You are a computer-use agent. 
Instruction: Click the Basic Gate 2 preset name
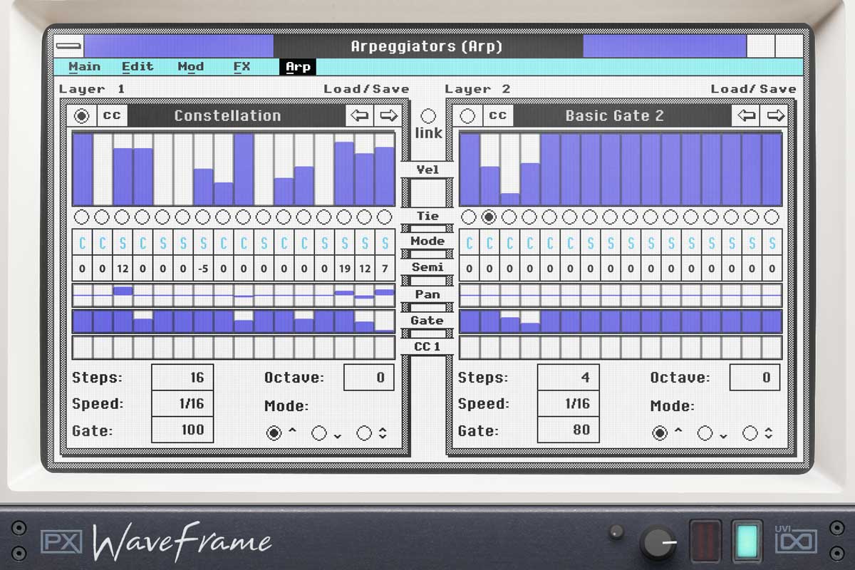click(x=614, y=115)
